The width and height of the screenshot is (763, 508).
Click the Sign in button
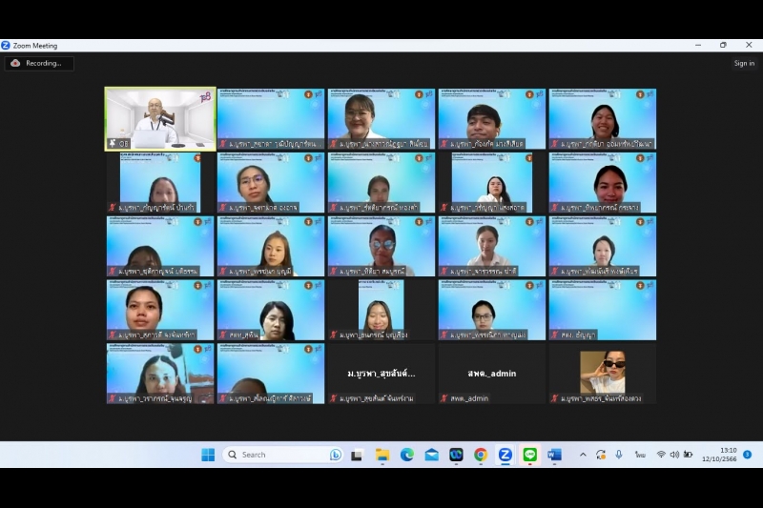(x=744, y=63)
